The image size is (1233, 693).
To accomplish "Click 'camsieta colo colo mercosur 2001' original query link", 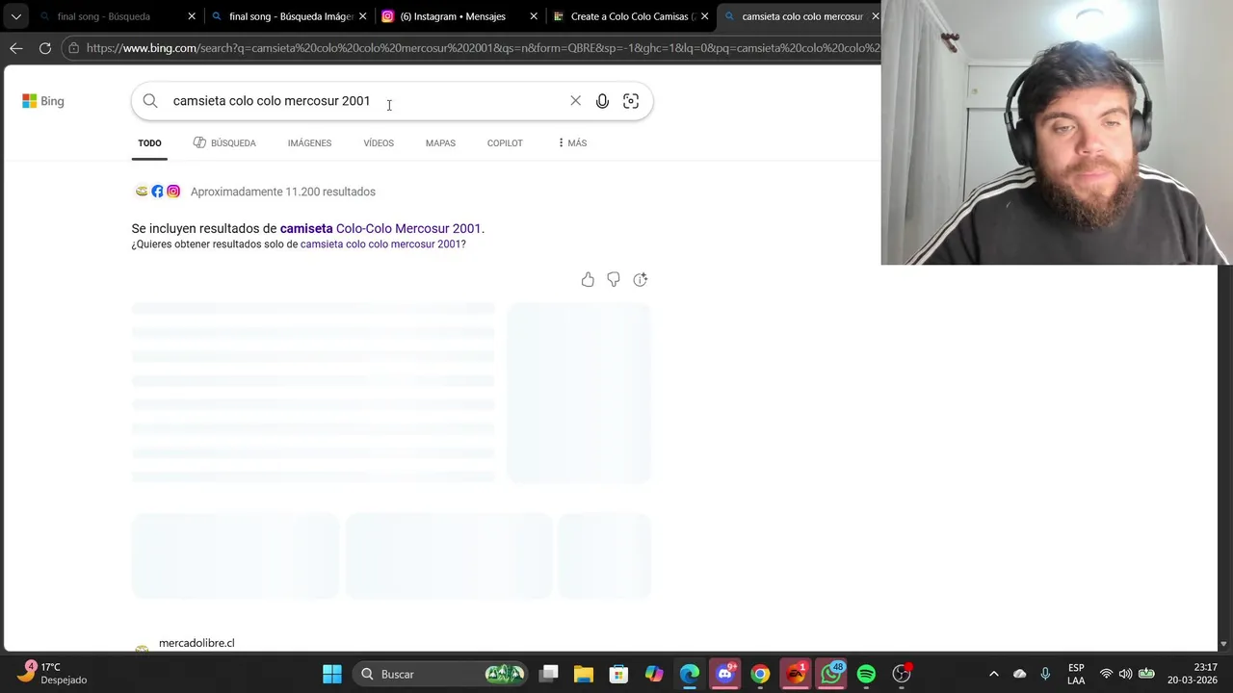I will click(x=382, y=244).
